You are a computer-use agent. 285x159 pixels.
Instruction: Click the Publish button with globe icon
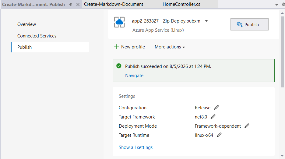click(x=249, y=24)
